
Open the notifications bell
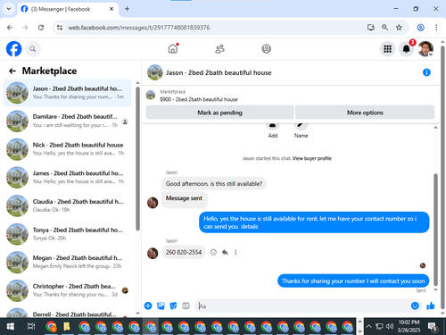point(407,49)
